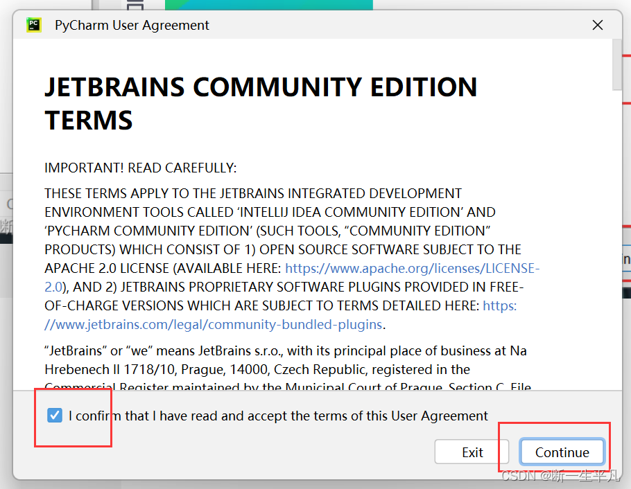631x489 pixels.
Task: Click the 'IMPORTANT! READ CAREFULLY:' text
Action: coord(141,168)
